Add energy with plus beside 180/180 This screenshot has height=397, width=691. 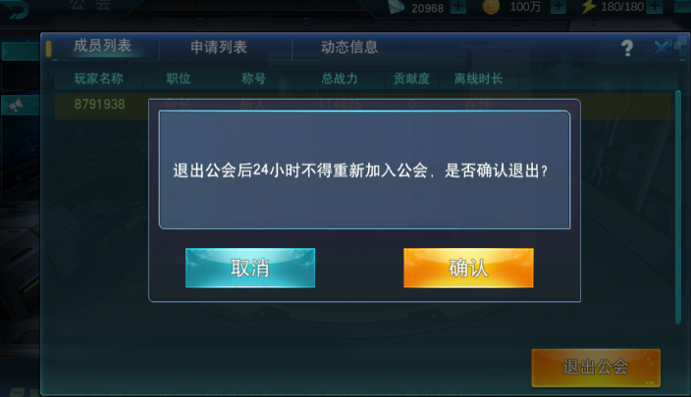[x=656, y=6]
